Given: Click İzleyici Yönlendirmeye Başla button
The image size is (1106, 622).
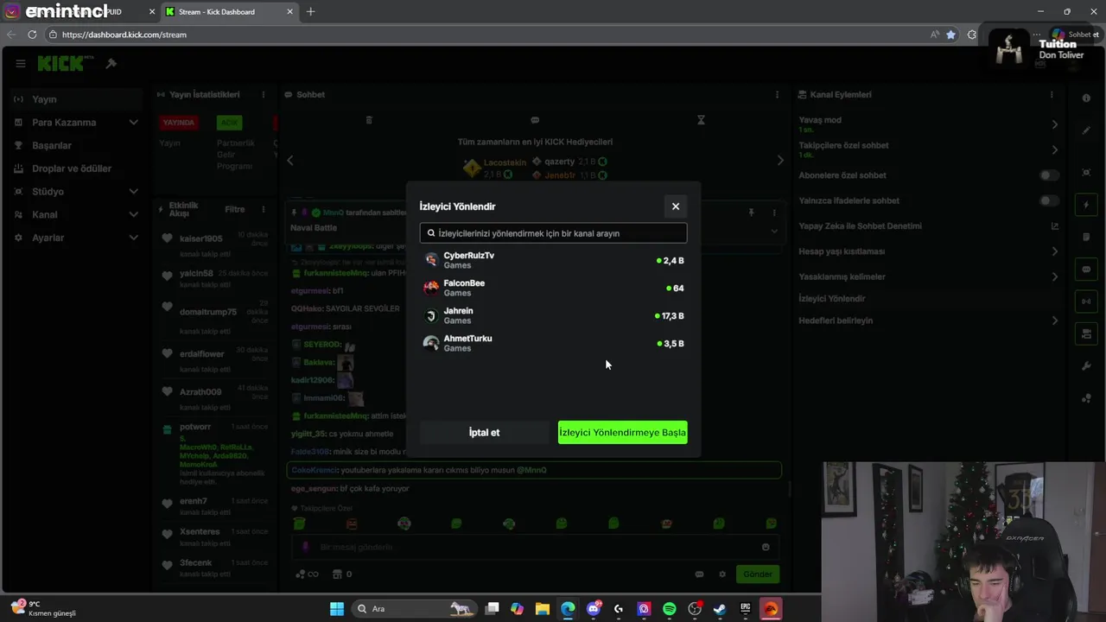Looking at the screenshot, I should tap(622, 433).
